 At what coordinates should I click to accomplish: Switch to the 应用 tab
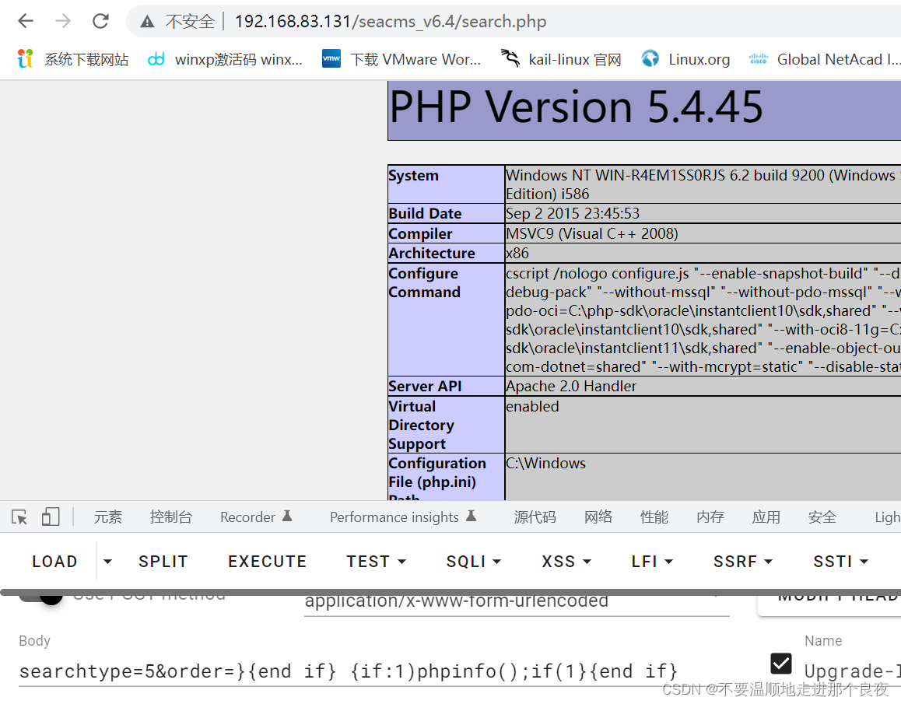(766, 517)
